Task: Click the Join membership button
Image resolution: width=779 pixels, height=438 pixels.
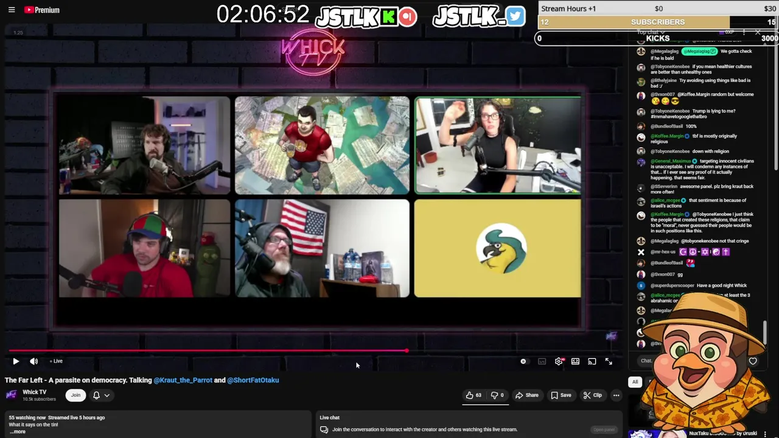Action: [75, 395]
